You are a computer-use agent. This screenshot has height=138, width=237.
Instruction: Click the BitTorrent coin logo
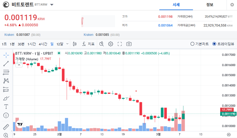6,5
